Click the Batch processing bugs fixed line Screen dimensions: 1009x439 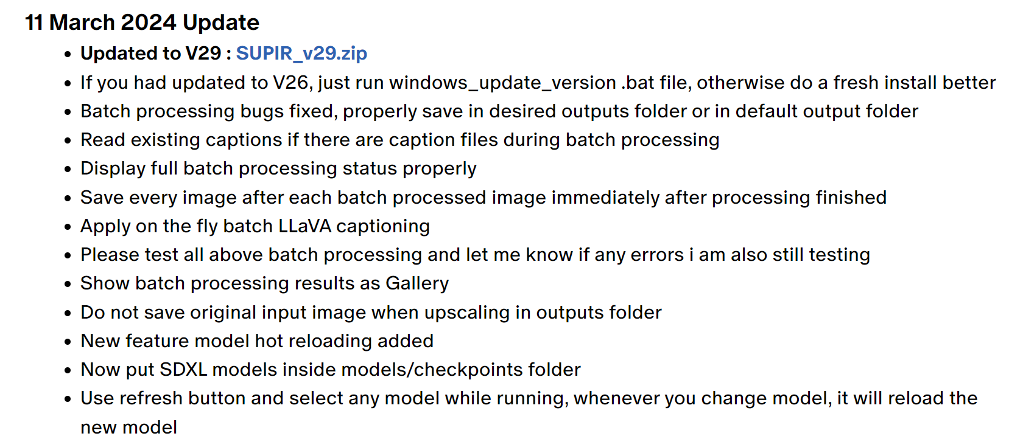[499, 111]
